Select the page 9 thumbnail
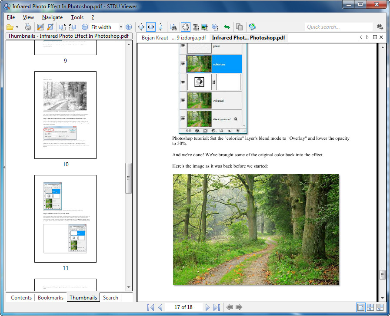Viewport: 390px width, 316px height. coord(65,48)
